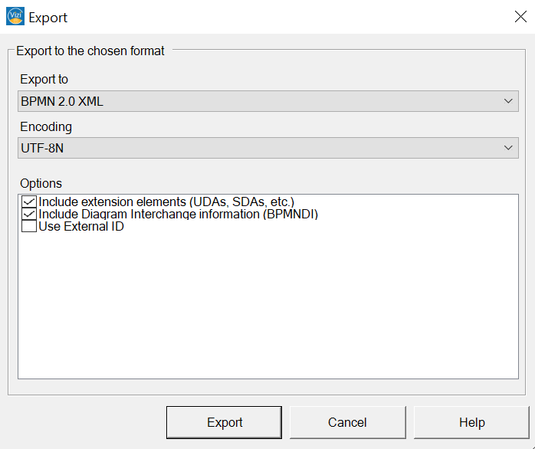
Task: Click the Use External ID option text
Action: click(x=81, y=227)
